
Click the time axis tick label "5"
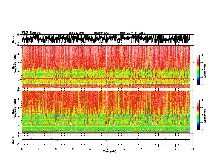pyautogui.click(x=107, y=149)
